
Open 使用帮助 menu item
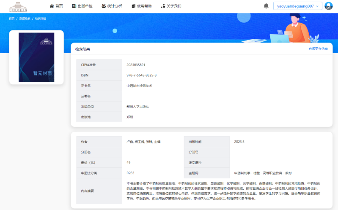(x=142, y=6)
